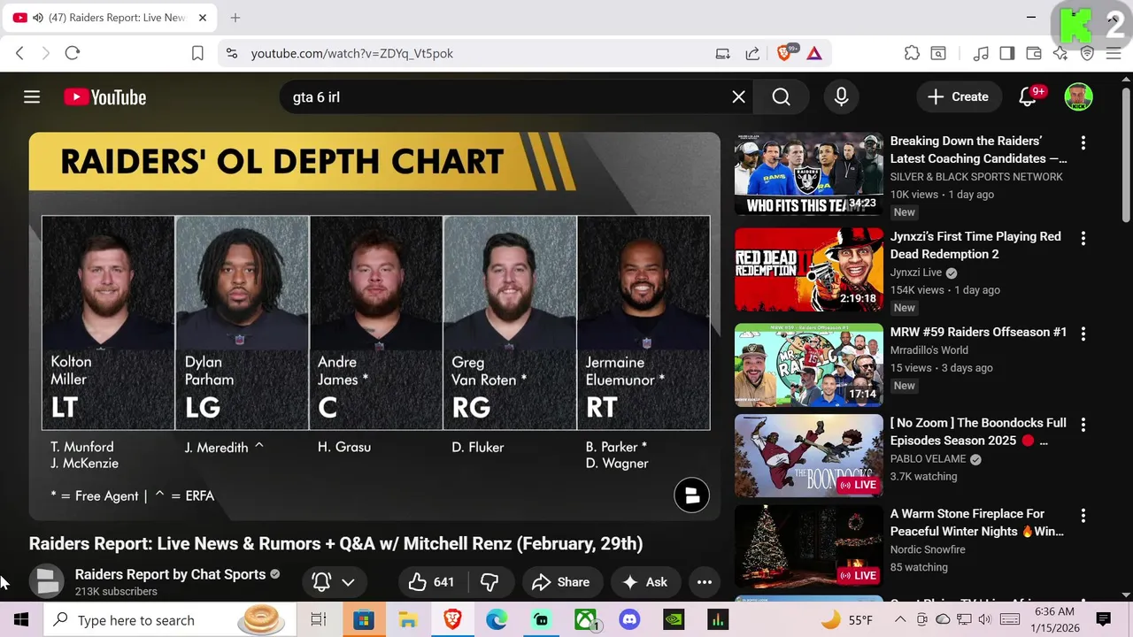The width and height of the screenshot is (1133, 637).
Task: Click the Share button under the video
Action: [x=560, y=582]
